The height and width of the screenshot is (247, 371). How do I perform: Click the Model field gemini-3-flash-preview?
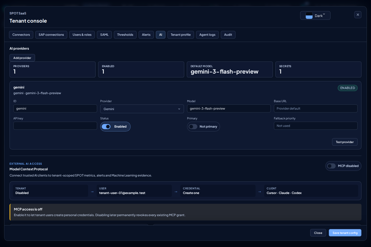(229, 109)
